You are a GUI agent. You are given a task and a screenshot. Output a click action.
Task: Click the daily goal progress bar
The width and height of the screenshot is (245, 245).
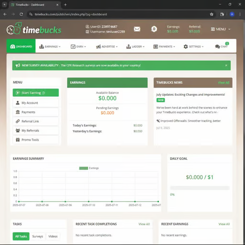[x=200, y=188]
